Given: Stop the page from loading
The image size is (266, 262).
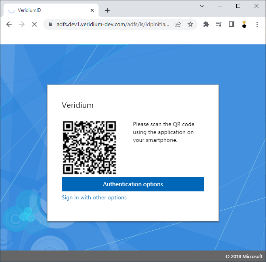Looking at the screenshot, I should 34,24.
